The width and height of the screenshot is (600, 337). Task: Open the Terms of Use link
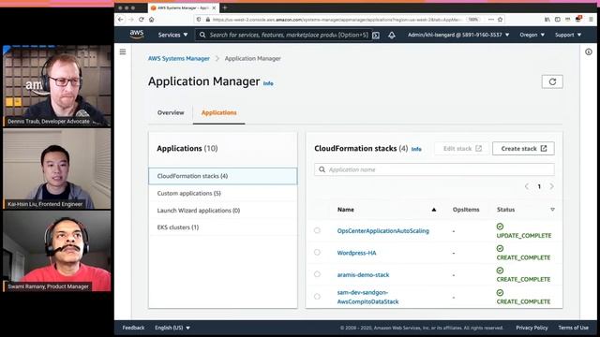tap(573, 328)
